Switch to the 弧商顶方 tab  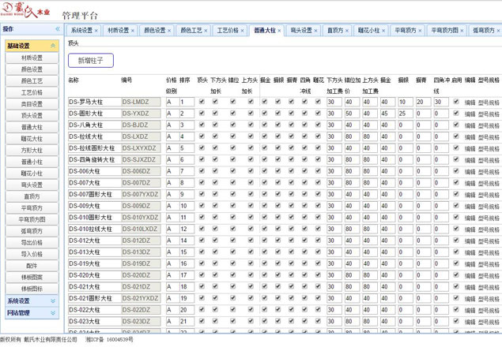pyautogui.click(x=484, y=30)
